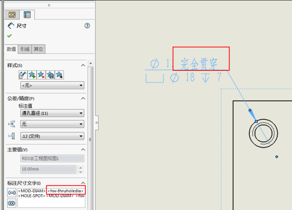Switch to the feature manager panel icon
The height and width of the screenshot is (210, 292).
click(x=12, y=15)
